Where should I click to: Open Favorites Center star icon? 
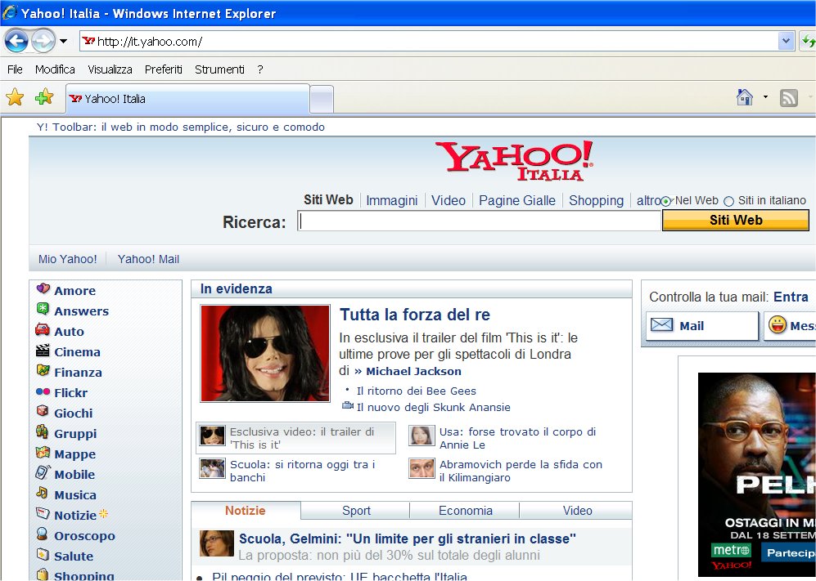coord(15,97)
